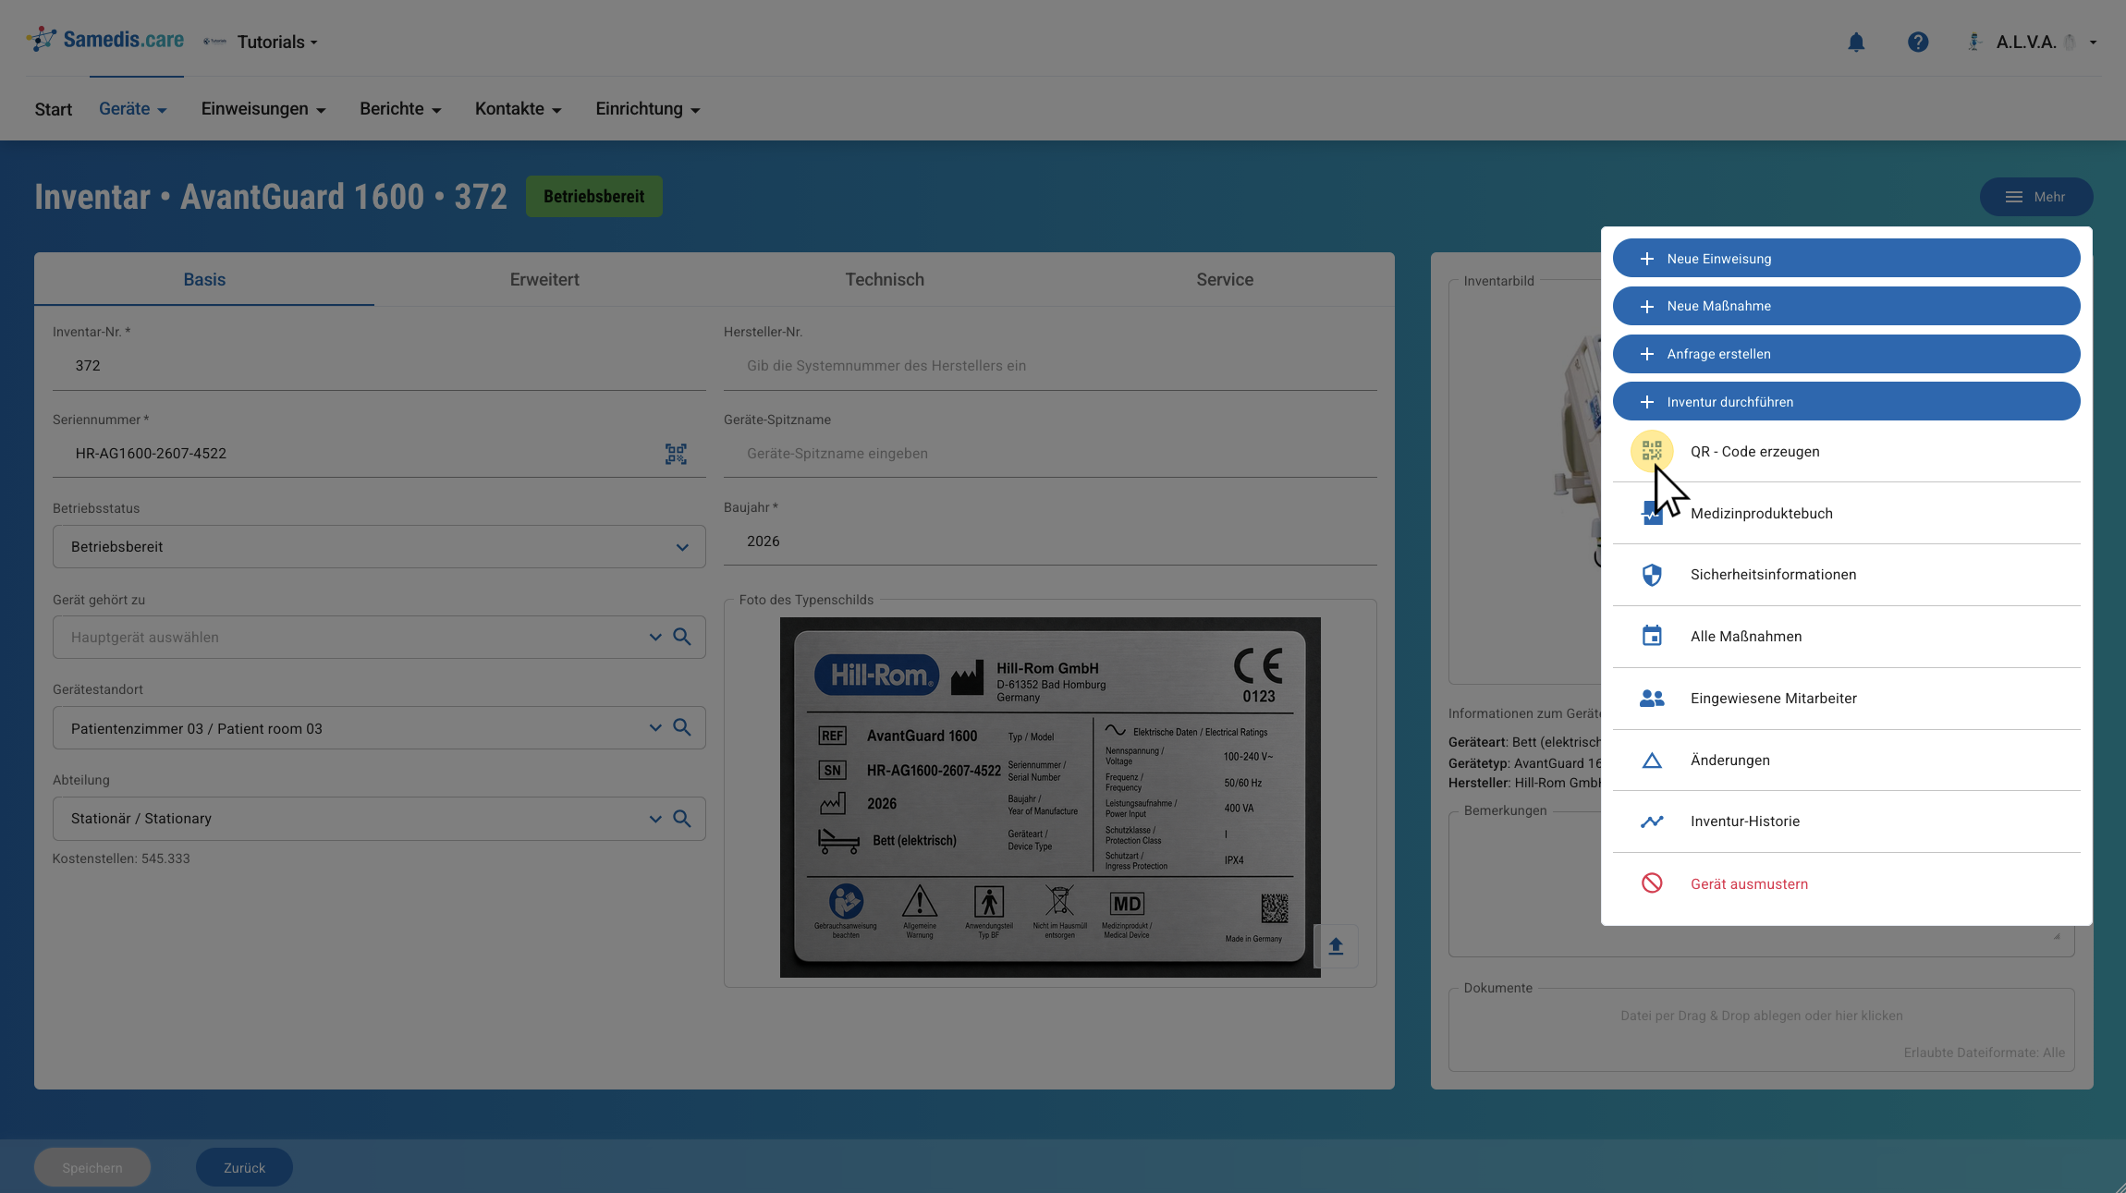Viewport: 2126px width, 1193px height.
Task: Click the Anfrage erstellen button
Action: coord(1847,354)
